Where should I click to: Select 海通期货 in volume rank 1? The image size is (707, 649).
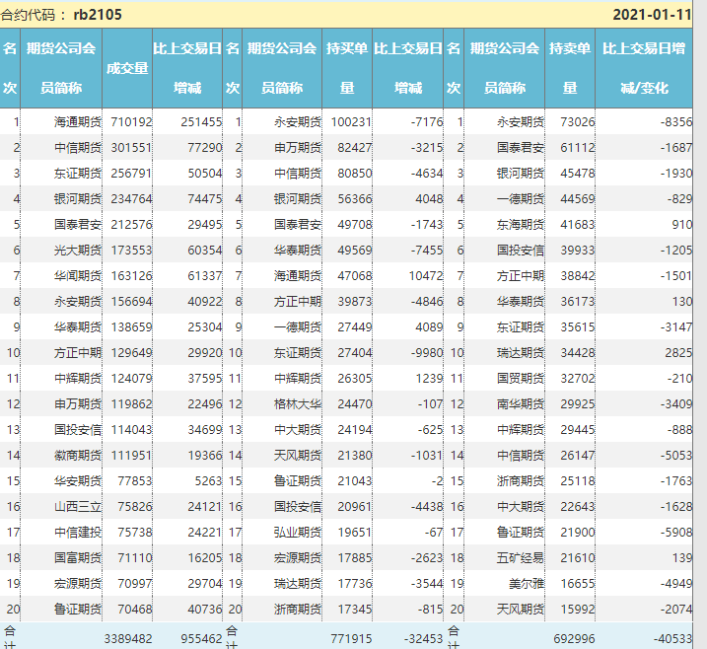click(78, 121)
